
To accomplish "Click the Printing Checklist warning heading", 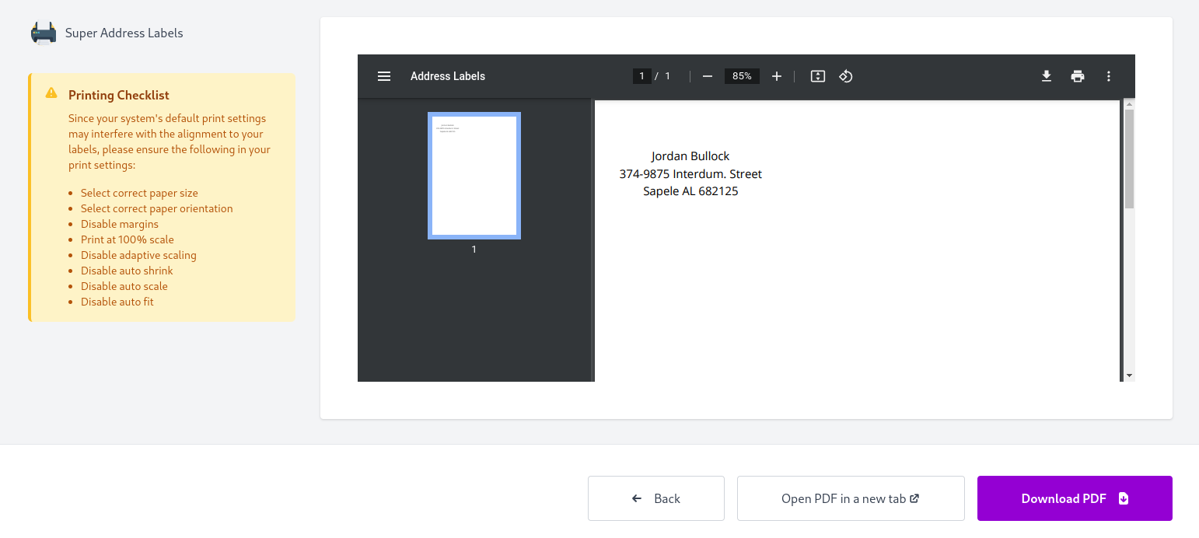I will (x=118, y=94).
